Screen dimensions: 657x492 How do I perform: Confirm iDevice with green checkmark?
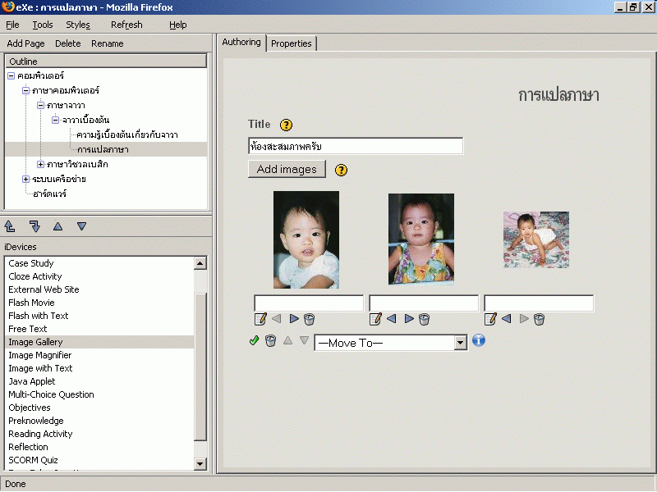click(254, 340)
